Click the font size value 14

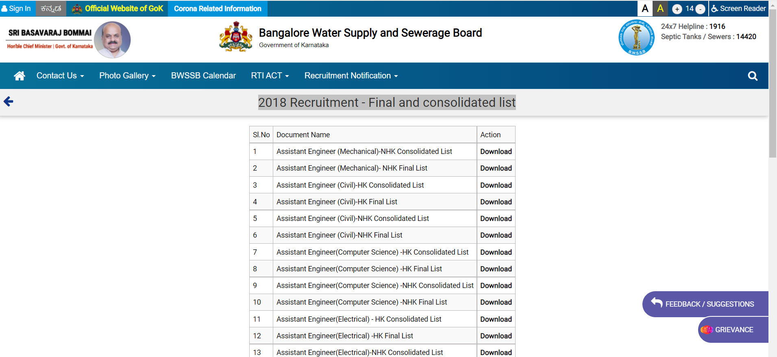point(689,9)
